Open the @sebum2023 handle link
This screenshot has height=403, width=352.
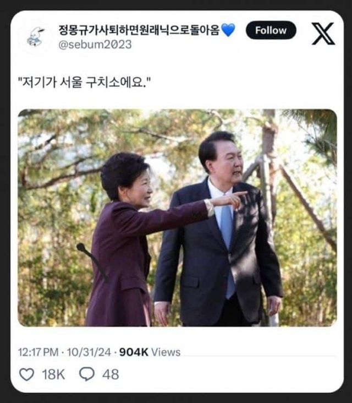point(95,45)
